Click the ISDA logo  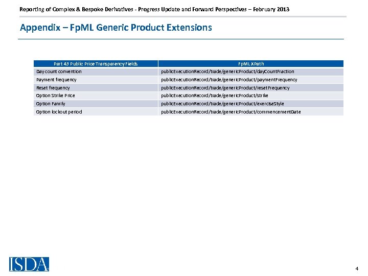tap(29, 264)
